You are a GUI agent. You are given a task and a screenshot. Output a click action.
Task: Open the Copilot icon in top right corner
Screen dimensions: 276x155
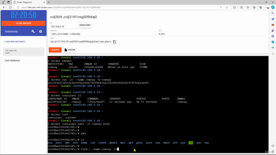coord(273,7)
